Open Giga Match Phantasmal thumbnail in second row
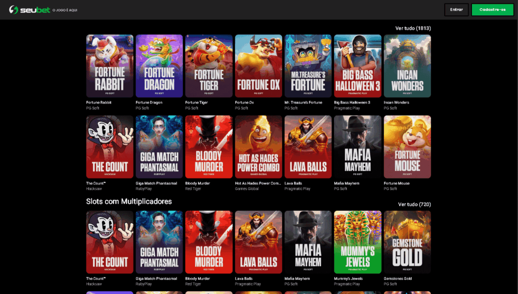Screen dimensions: 518x294 coord(159,147)
